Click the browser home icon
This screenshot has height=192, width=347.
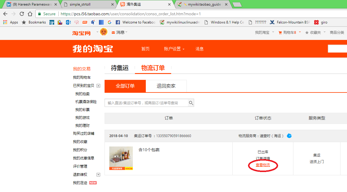pos(30,14)
